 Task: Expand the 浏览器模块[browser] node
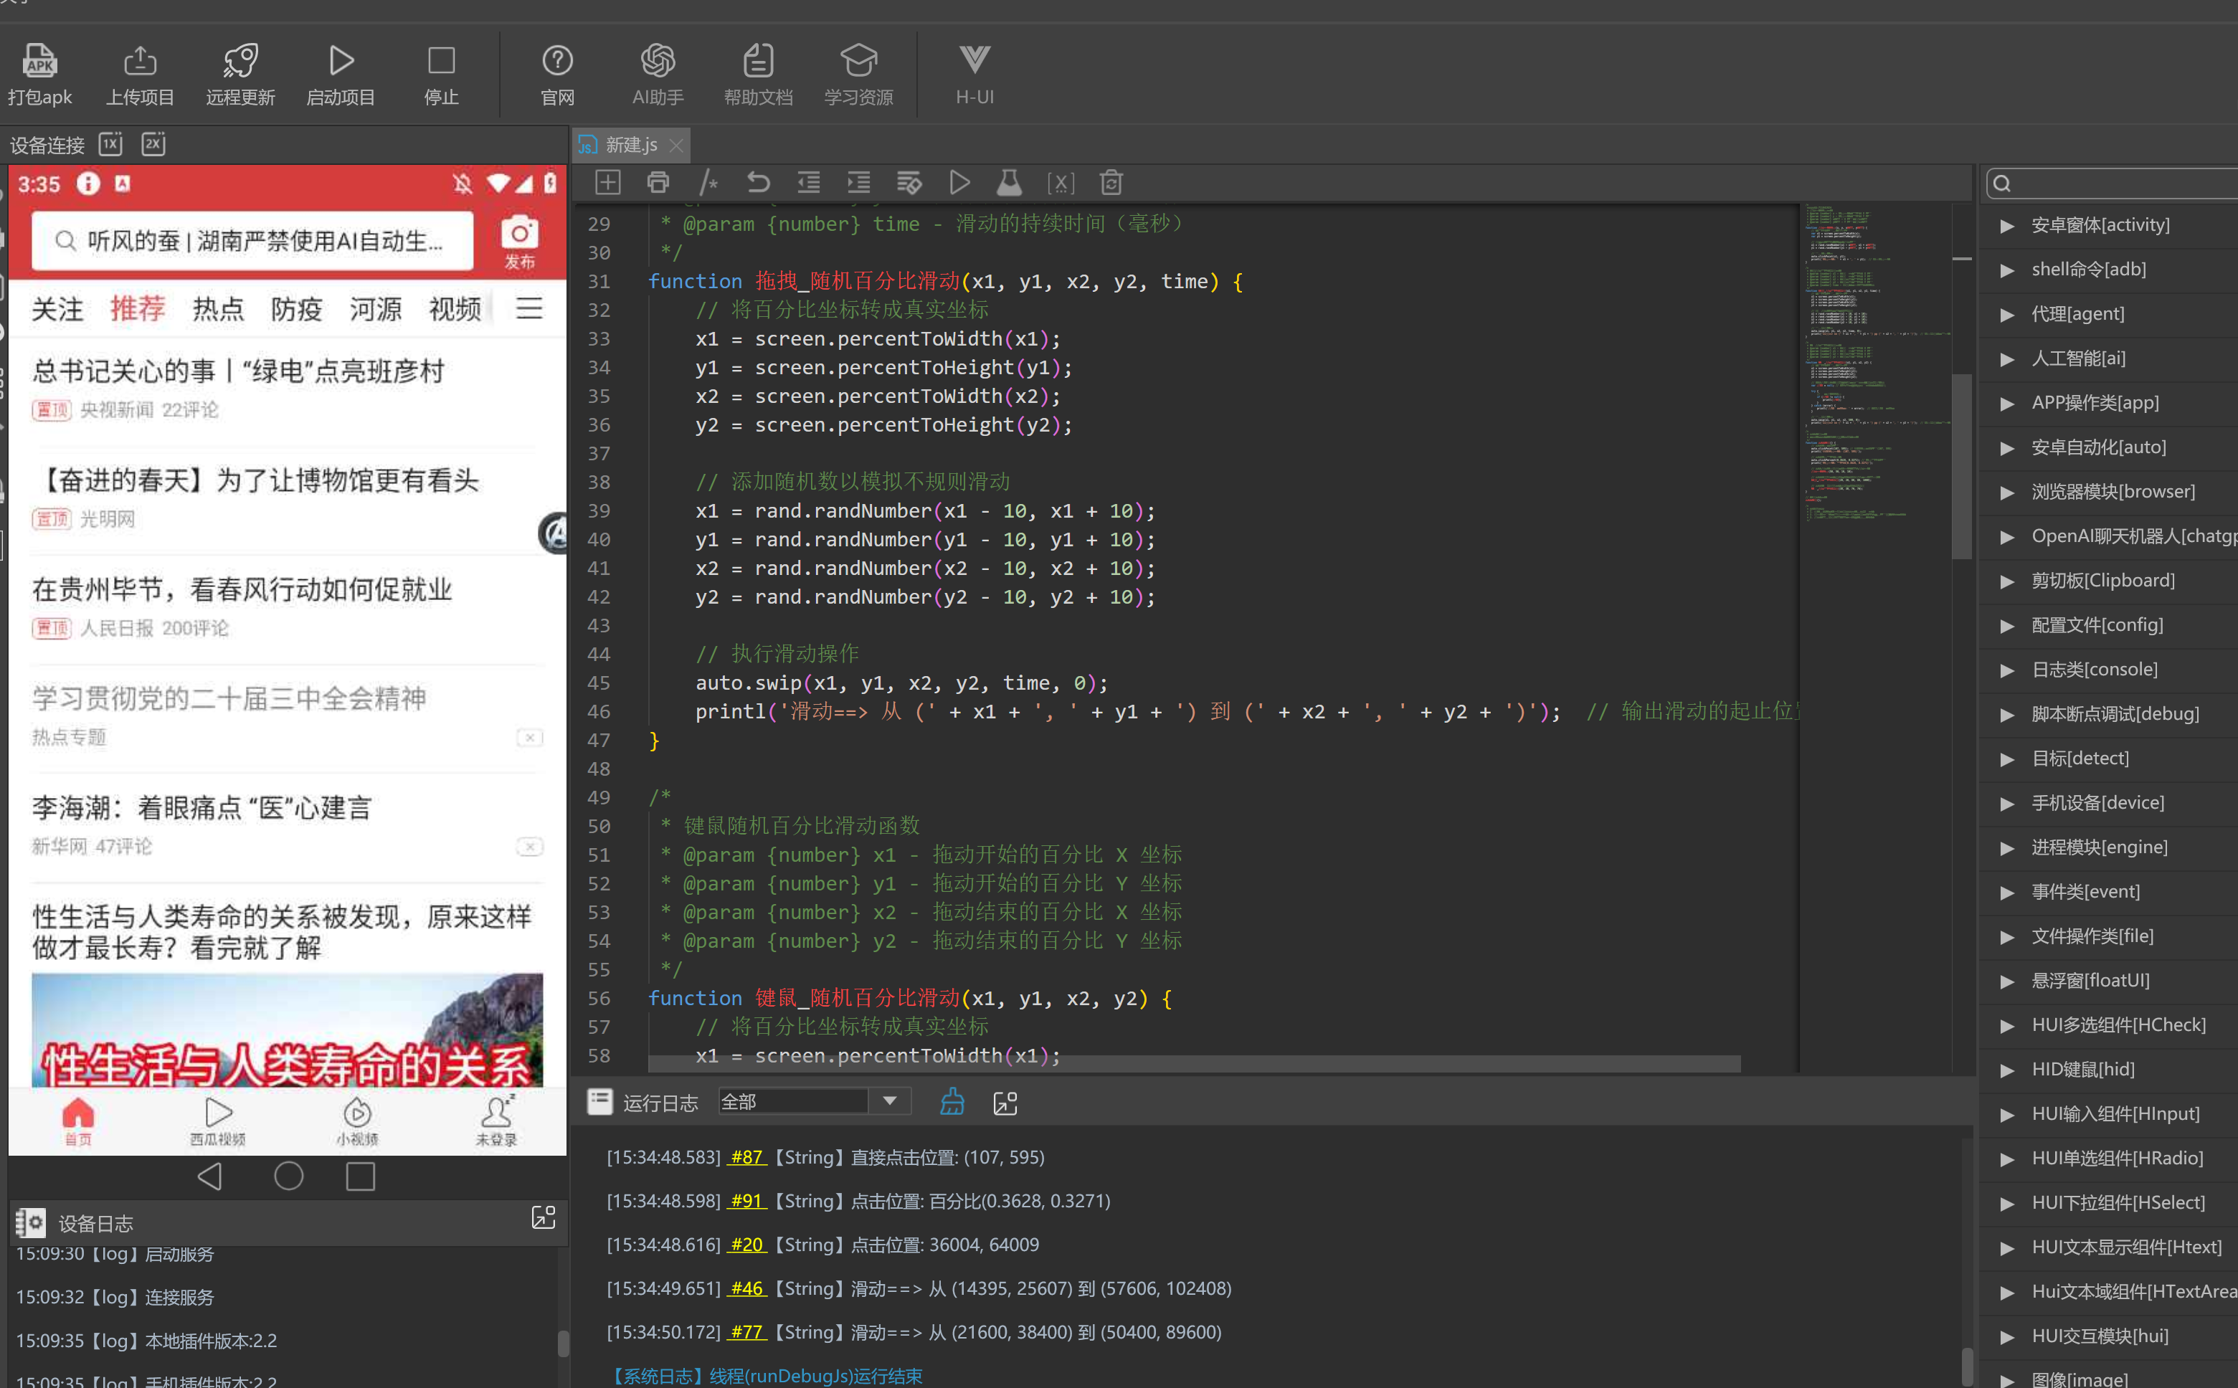click(x=2006, y=493)
